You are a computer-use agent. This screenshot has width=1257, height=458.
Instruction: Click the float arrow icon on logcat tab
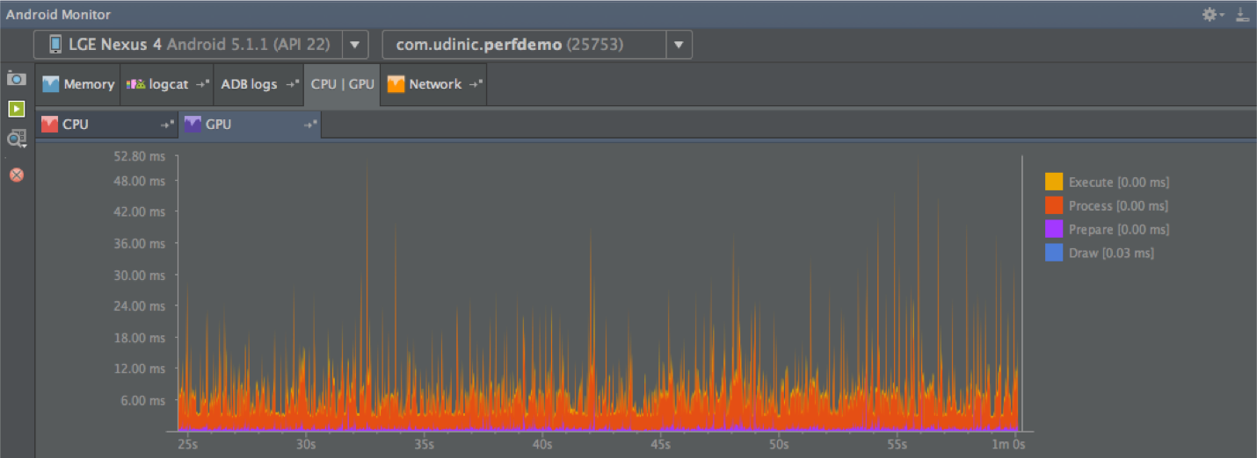click(x=203, y=84)
